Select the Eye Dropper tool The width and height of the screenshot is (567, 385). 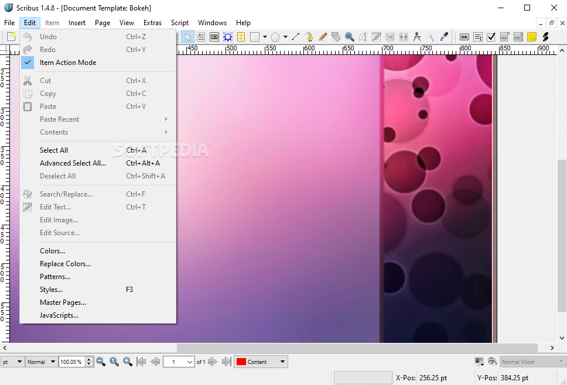point(444,37)
